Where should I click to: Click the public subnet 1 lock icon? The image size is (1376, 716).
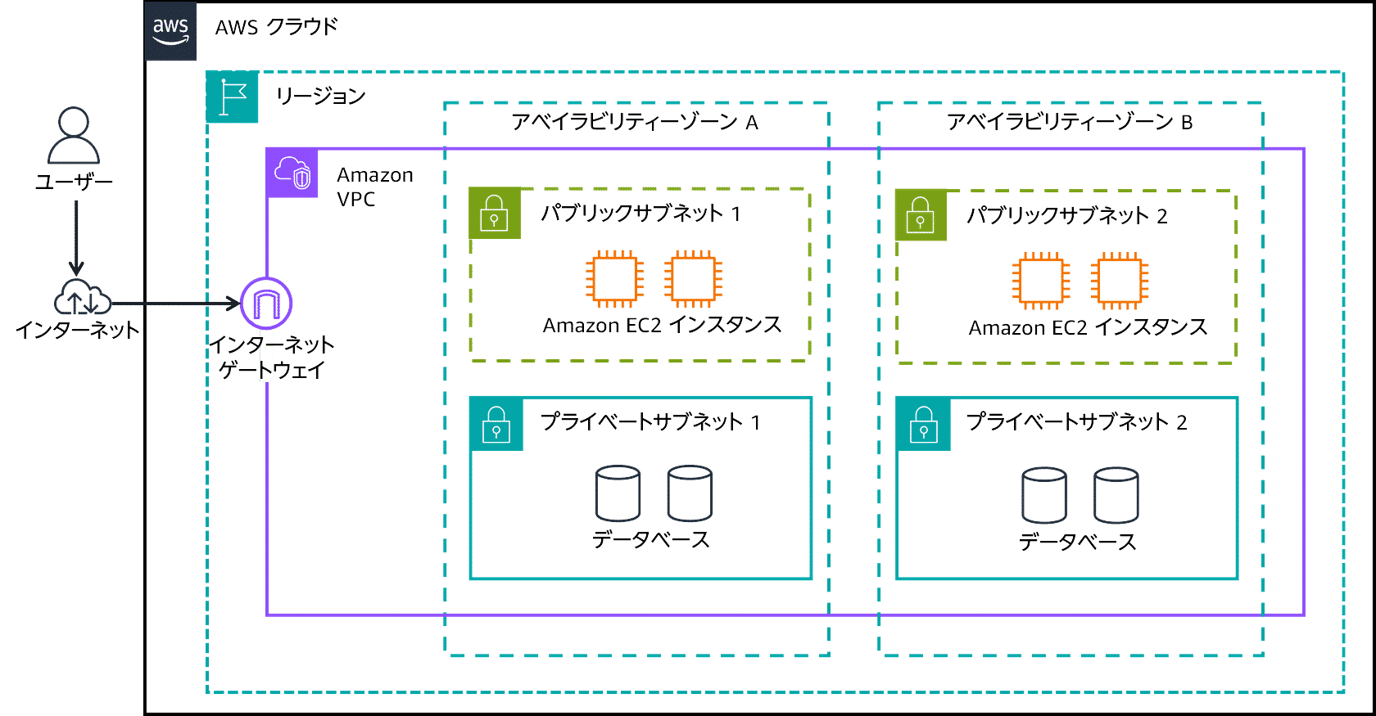coord(495,213)
